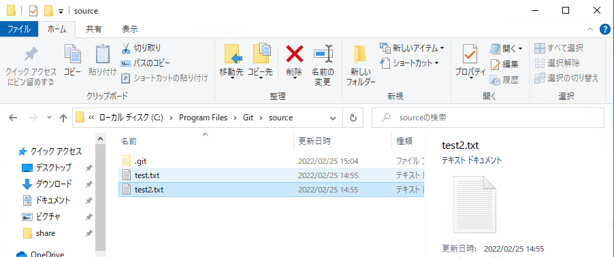Click Properties icon in quick access toolbar
Image resolution: width=614 pixels, height=257 pixels.
pyautogui.click(x=33, y=11)
